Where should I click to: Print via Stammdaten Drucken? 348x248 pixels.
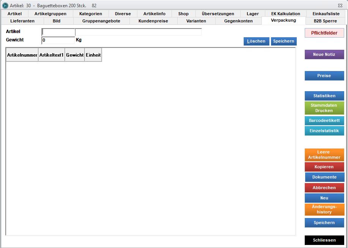(x=324, y=108)
